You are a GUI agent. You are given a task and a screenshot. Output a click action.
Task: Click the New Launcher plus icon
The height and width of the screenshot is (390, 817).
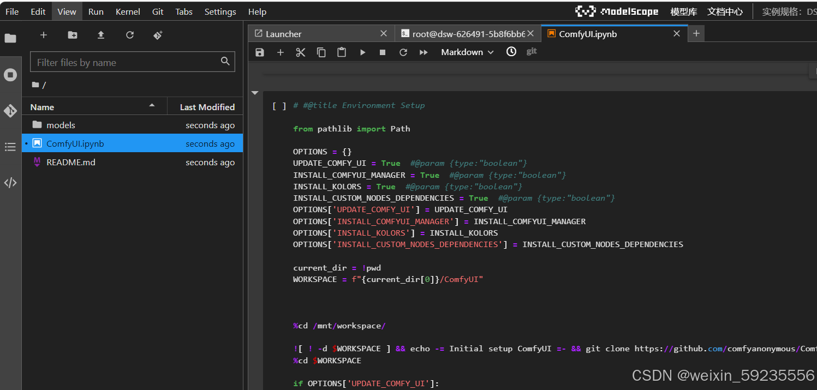(x=44, y=35)
